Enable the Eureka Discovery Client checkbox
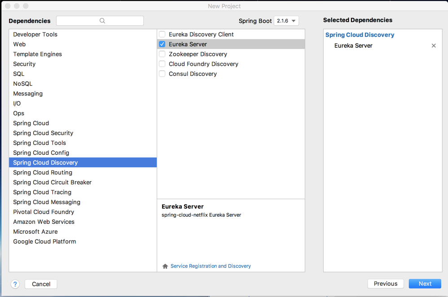448x297 pixels. pos(162,34)
